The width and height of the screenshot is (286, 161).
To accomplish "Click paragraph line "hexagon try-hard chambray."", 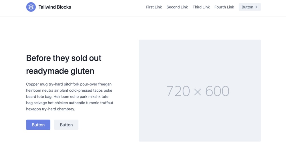I will (x=51, y=109).
